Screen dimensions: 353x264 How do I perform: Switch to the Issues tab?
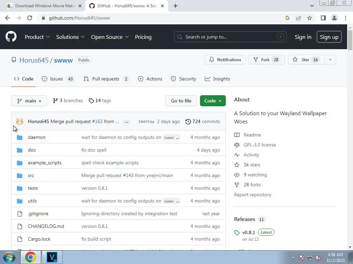(58, 79)
